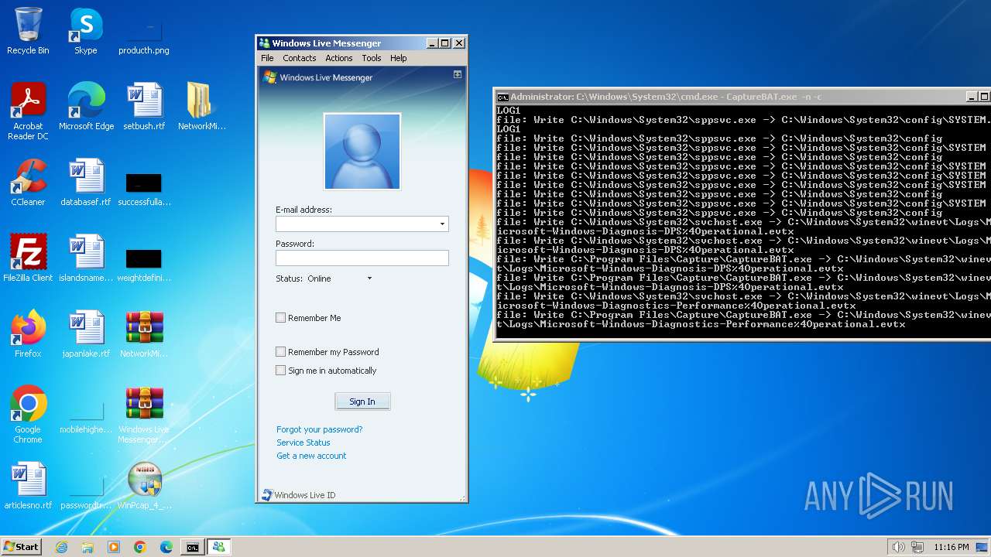Select the japanlake.rtf document icon

click(x=86, y=334)
